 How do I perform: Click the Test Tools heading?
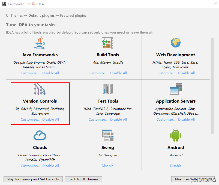tap(108, 101)
